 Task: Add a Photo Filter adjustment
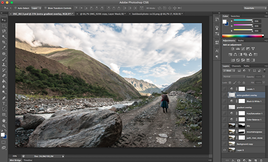coord(246,54)
